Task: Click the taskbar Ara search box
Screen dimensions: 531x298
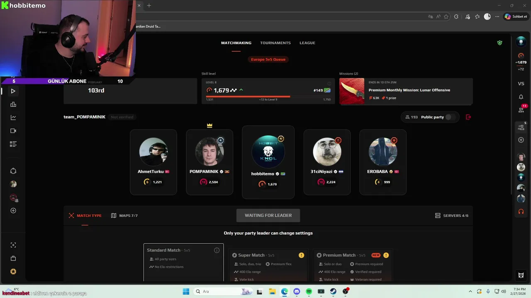Action: tap(223, 291)
